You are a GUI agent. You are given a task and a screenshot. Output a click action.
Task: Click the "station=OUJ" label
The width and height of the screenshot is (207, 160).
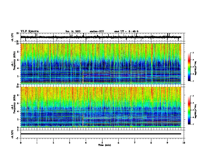[97, 31]
